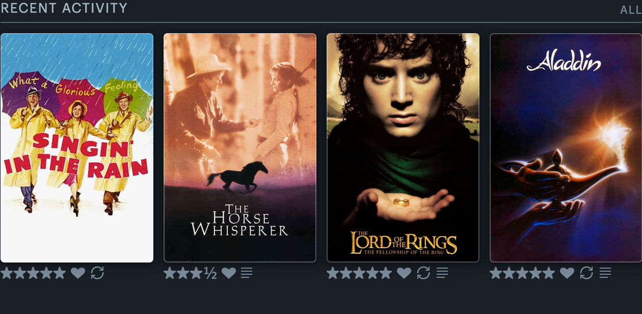
Task: Open the ALL activity link
Action: 631,10
